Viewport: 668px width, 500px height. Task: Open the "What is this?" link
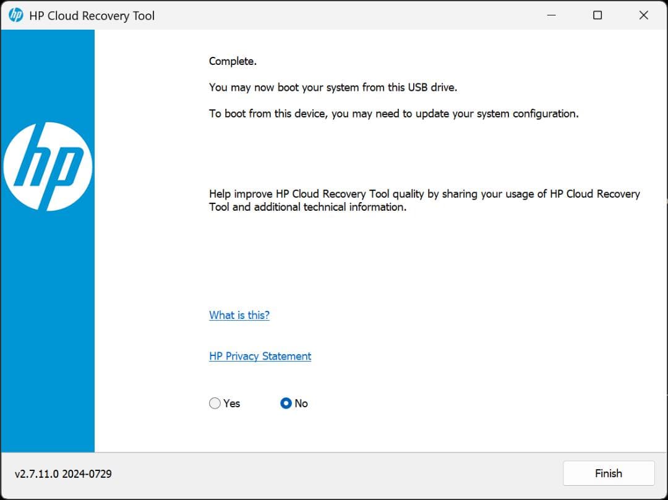[x=239, y=315]
